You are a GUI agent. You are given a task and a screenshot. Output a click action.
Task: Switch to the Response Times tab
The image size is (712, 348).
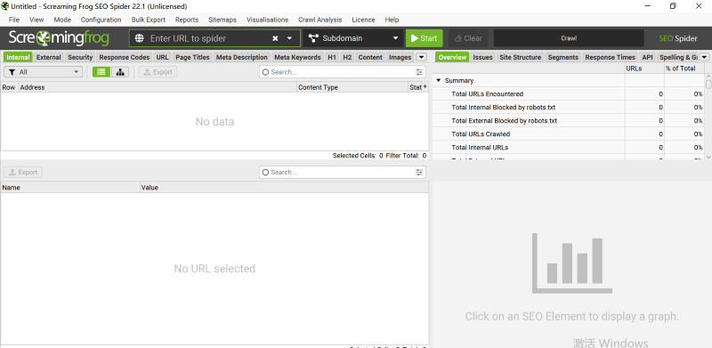click(x=610, y=57)
